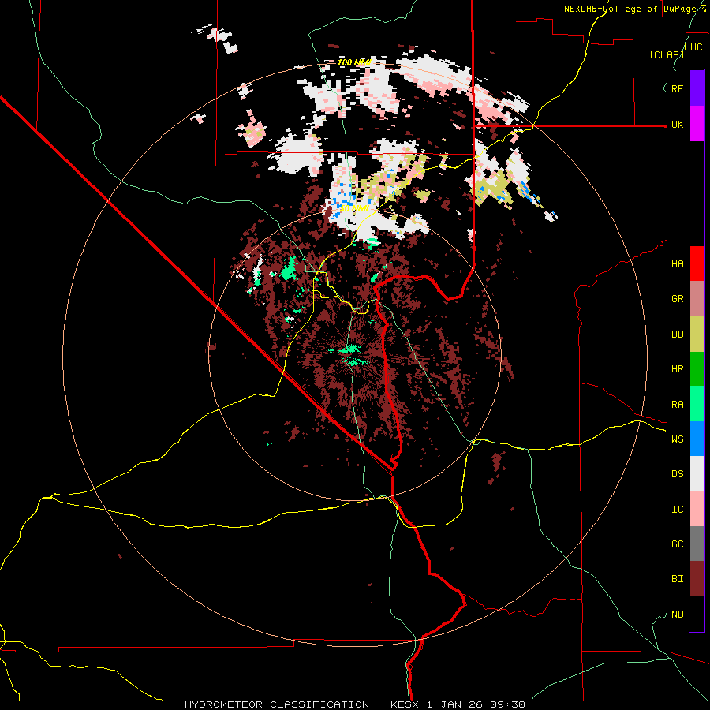Click the DS legend label
This screenshot has width=710, height=710.
pyautogui.click(x=677, y=474)
